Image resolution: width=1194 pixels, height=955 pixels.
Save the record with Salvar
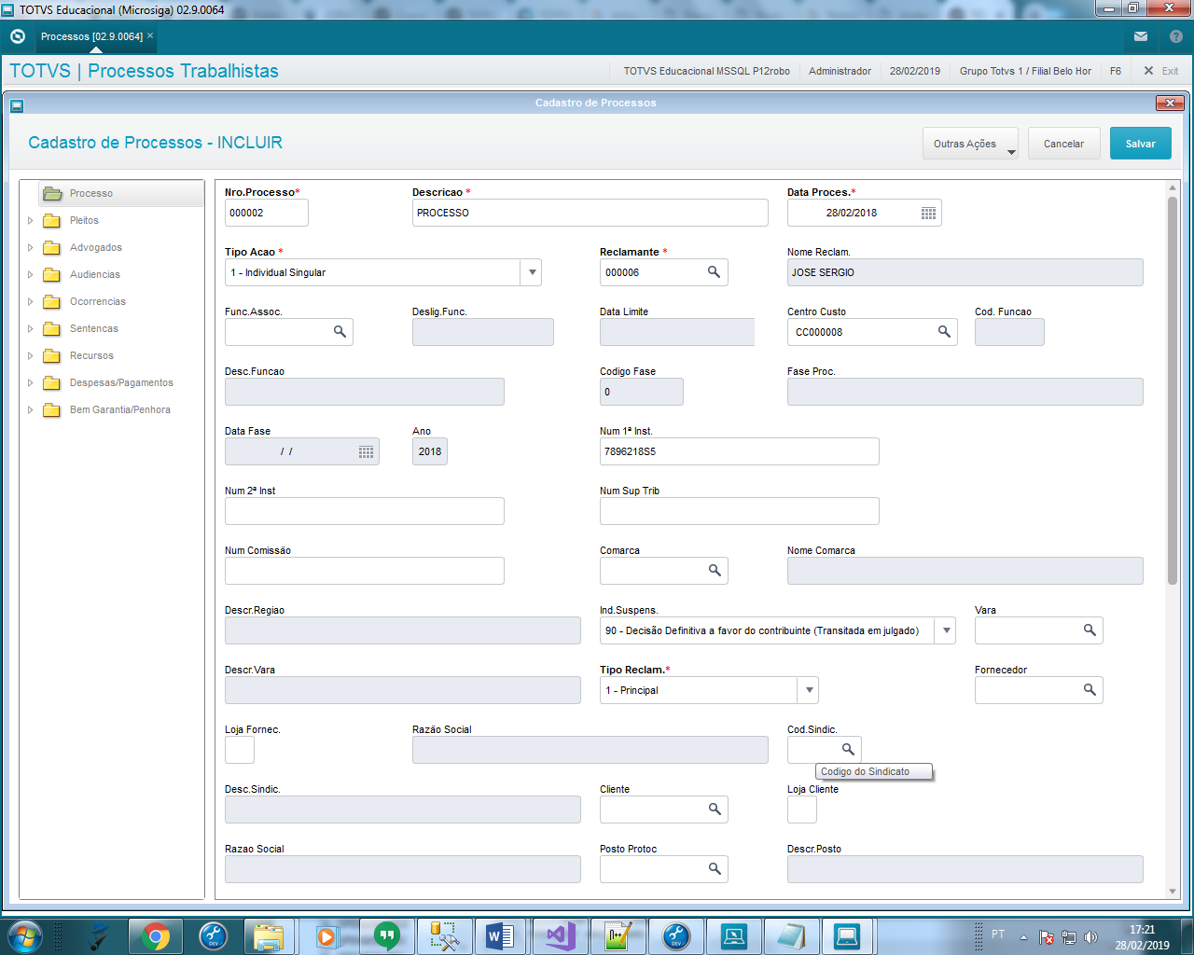[x=1141, y=144]
